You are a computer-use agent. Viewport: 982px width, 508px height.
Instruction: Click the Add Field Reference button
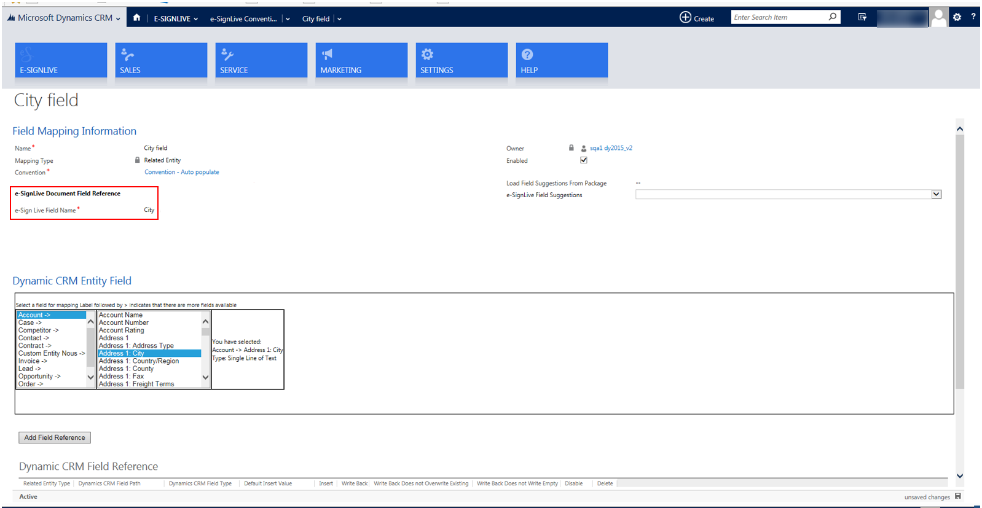(55, 437)
